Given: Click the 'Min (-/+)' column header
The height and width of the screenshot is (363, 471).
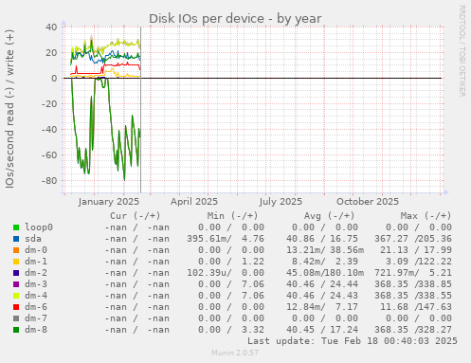Looking at the screenshot, I should pos(232,216).
